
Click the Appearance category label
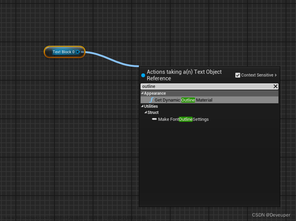click(x=155, y=93)
